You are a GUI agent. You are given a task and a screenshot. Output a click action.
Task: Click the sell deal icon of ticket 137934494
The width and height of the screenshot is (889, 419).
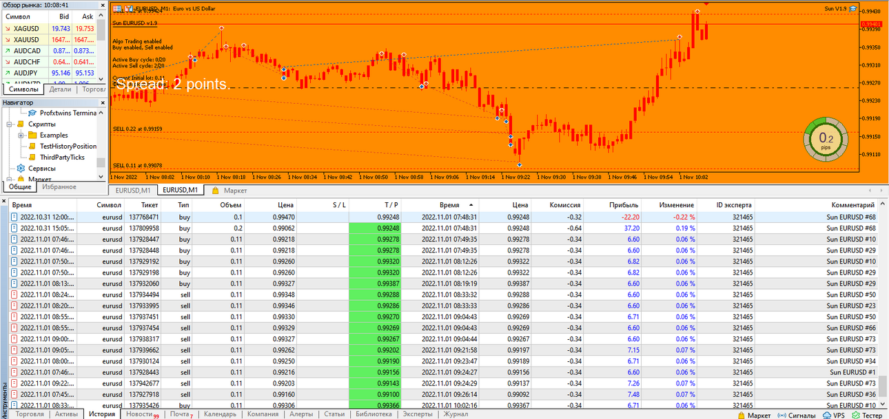pos(14,294)
